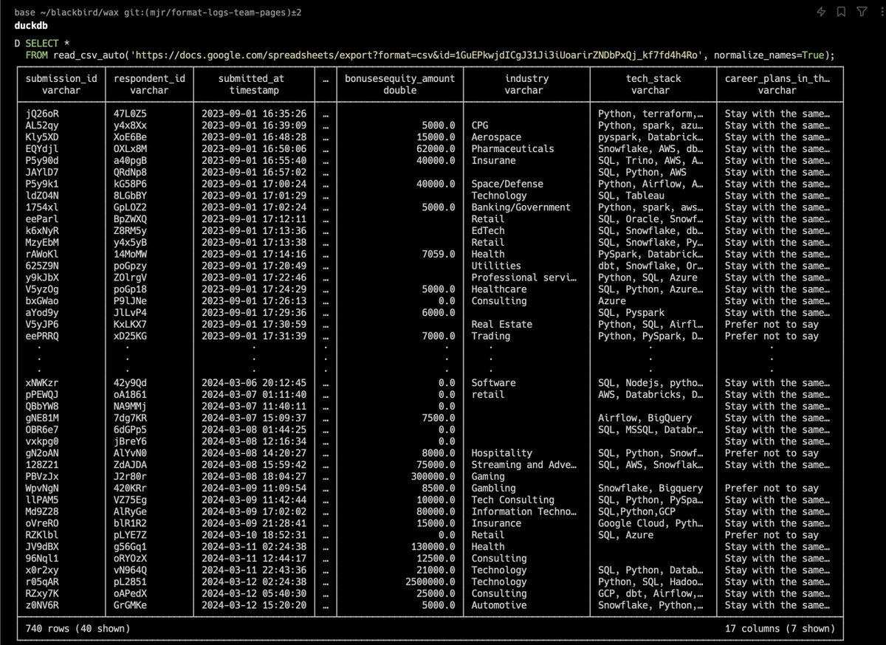Open the three-dot overflow menu
Image resolution: width=886 pixels, height=645 pixels.
[x=883, y=11]
